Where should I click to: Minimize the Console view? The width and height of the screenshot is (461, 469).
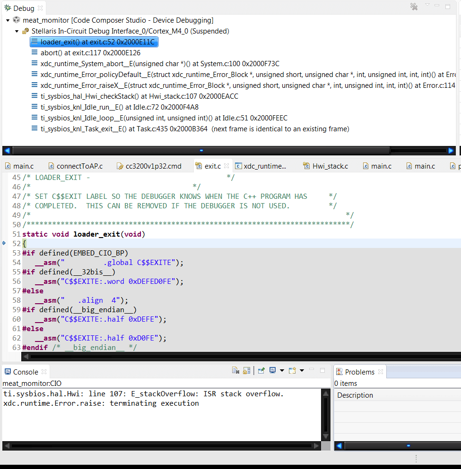click(x=311, y=370)
